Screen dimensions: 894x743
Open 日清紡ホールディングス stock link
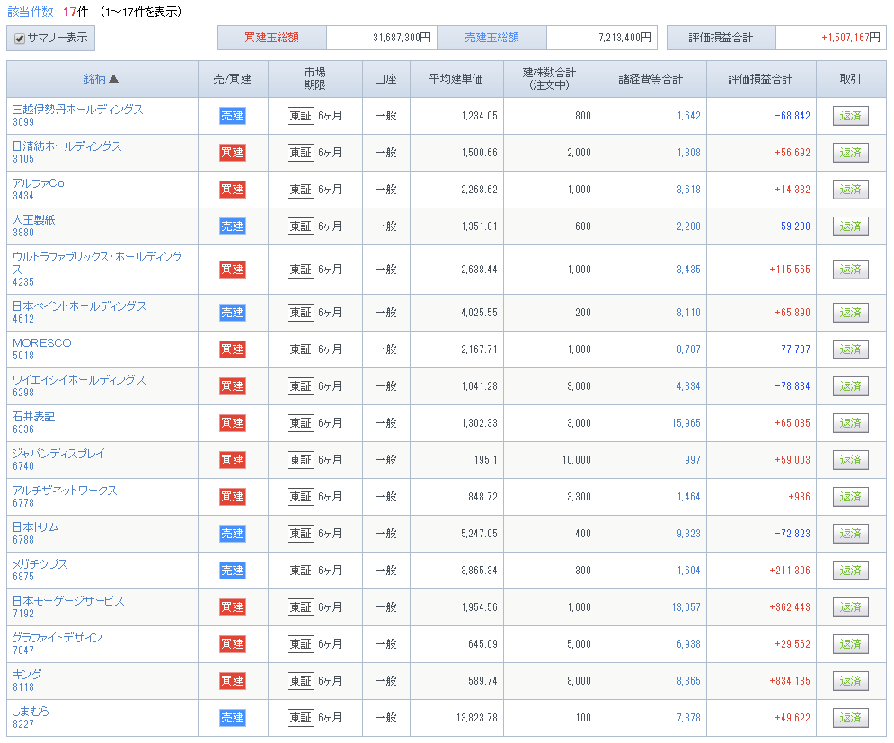(66, 146)
